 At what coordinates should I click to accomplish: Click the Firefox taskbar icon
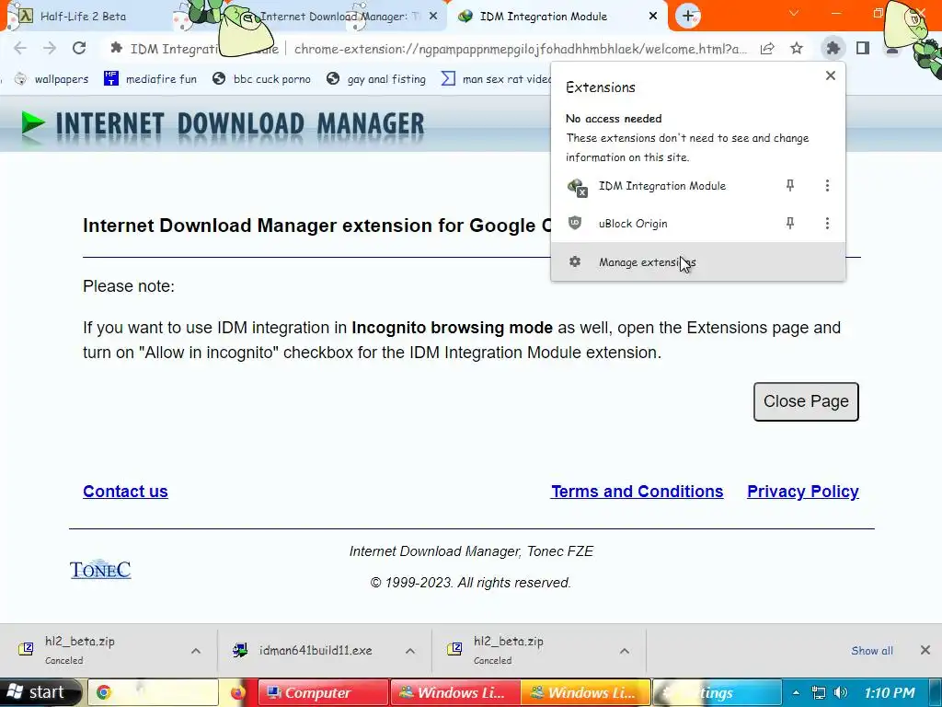click(238, 693)
